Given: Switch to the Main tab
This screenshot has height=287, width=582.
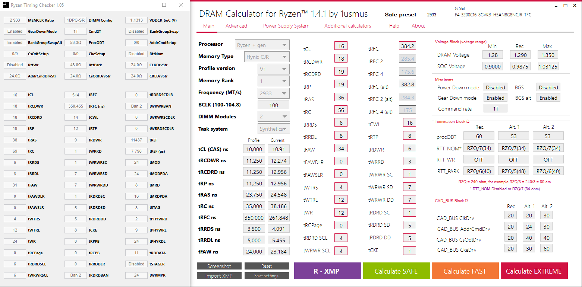Looking at the screenshot, I should click(209, 26).
